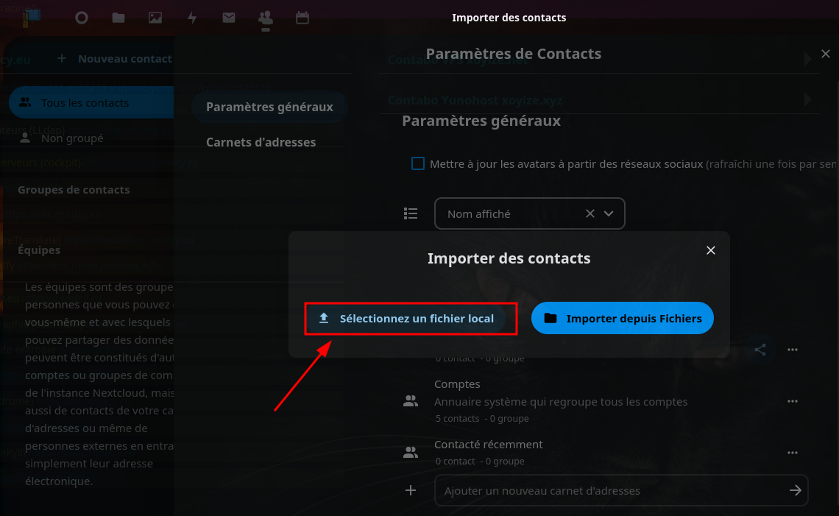The width and height of the screenshot is (839, 516).
Task: Click the share icon for the address book
Action: coord(760,350)
